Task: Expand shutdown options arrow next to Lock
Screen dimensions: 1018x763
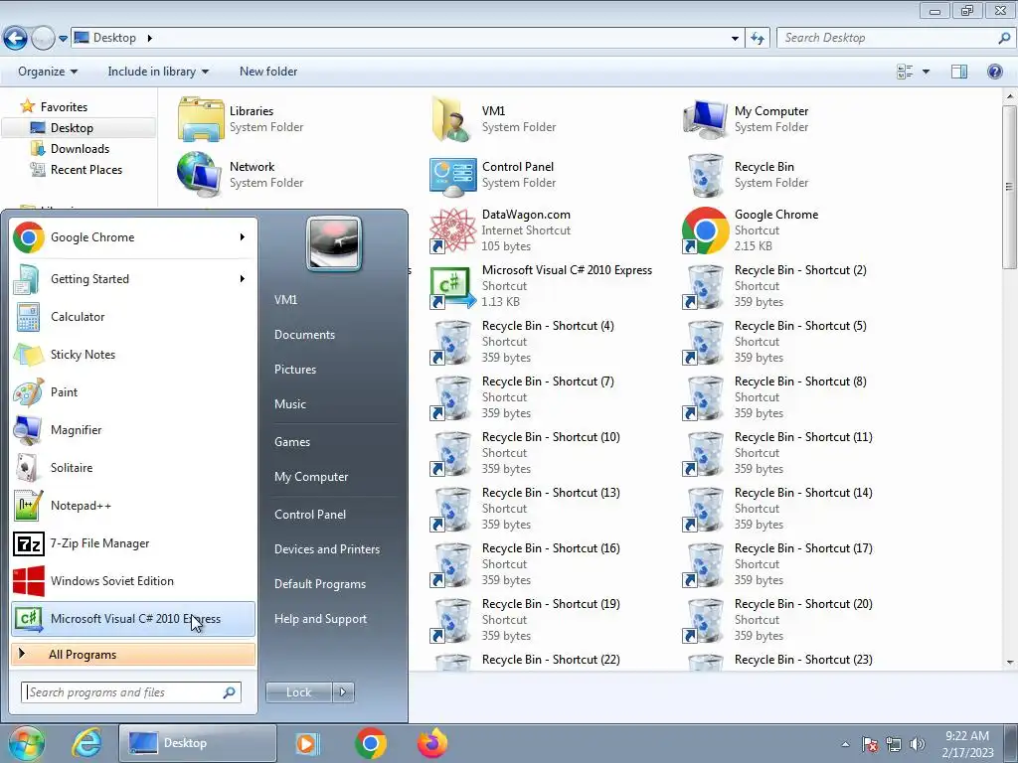Action: pos(343,692)
